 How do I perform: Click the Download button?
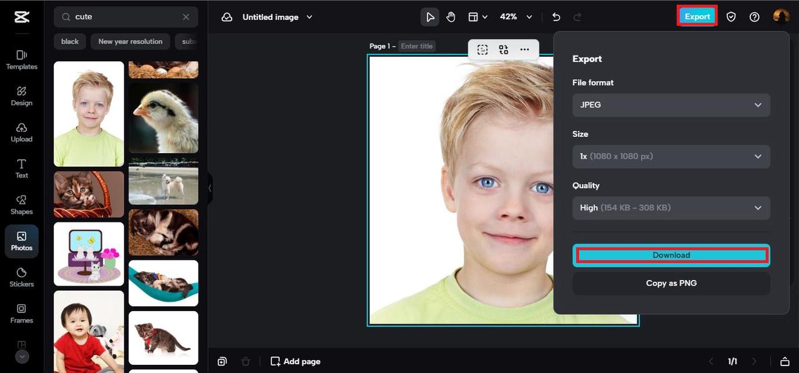[x=671, y=255]
